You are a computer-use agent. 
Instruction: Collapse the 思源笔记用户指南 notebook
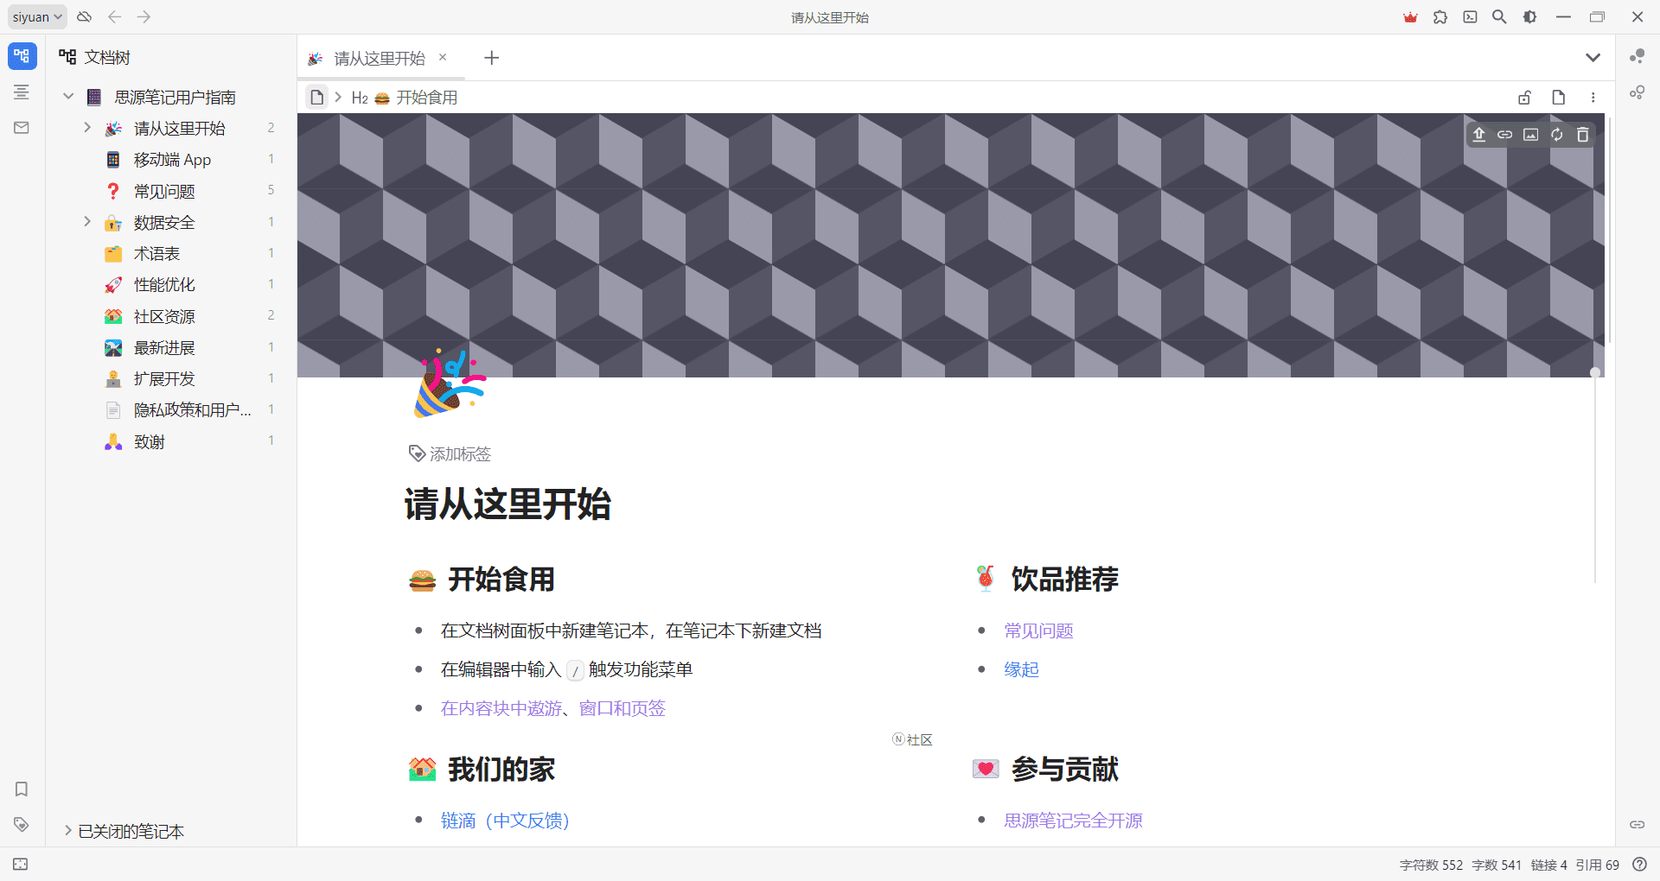[x=68, y=97]
